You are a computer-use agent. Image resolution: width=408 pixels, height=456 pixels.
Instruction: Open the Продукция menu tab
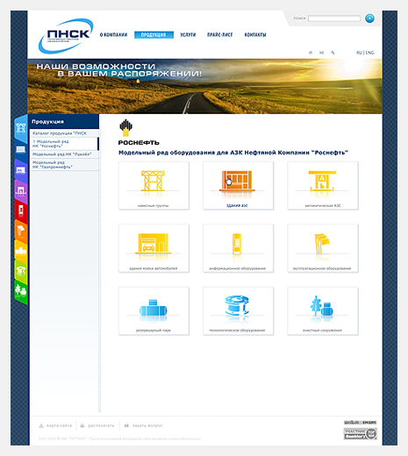point(154,35)
